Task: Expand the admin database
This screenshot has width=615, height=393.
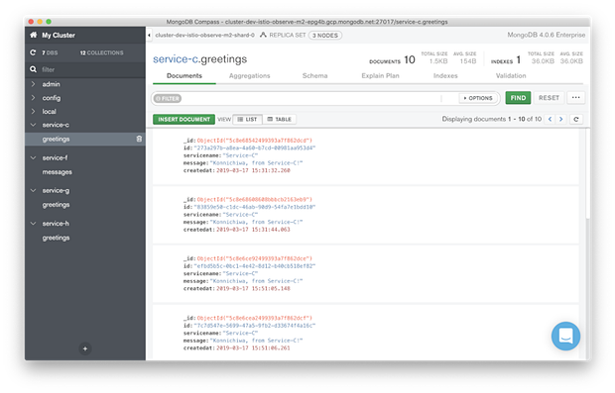Action: 33,84
